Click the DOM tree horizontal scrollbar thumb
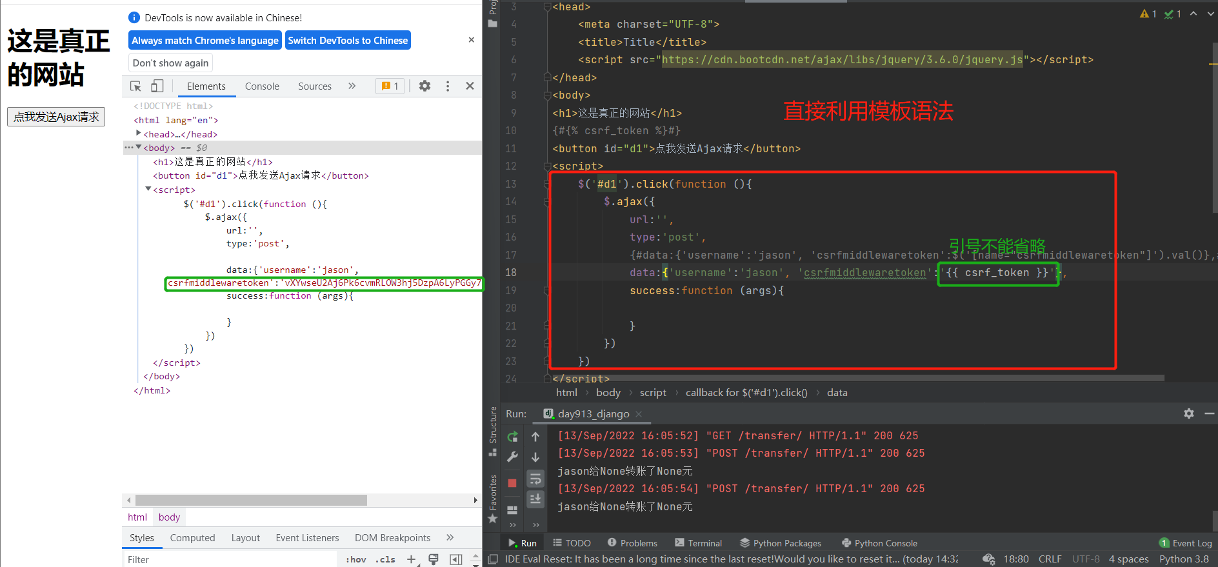The width and height of the screenshot is (1218, 567). 251,501
